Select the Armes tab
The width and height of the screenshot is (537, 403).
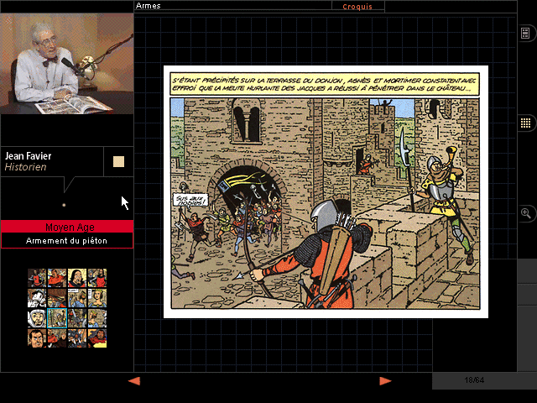pyautogui.click(x=148, y=6)
